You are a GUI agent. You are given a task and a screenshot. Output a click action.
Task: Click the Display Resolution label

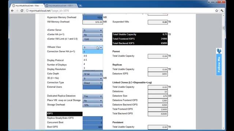[x=56, y=69]
